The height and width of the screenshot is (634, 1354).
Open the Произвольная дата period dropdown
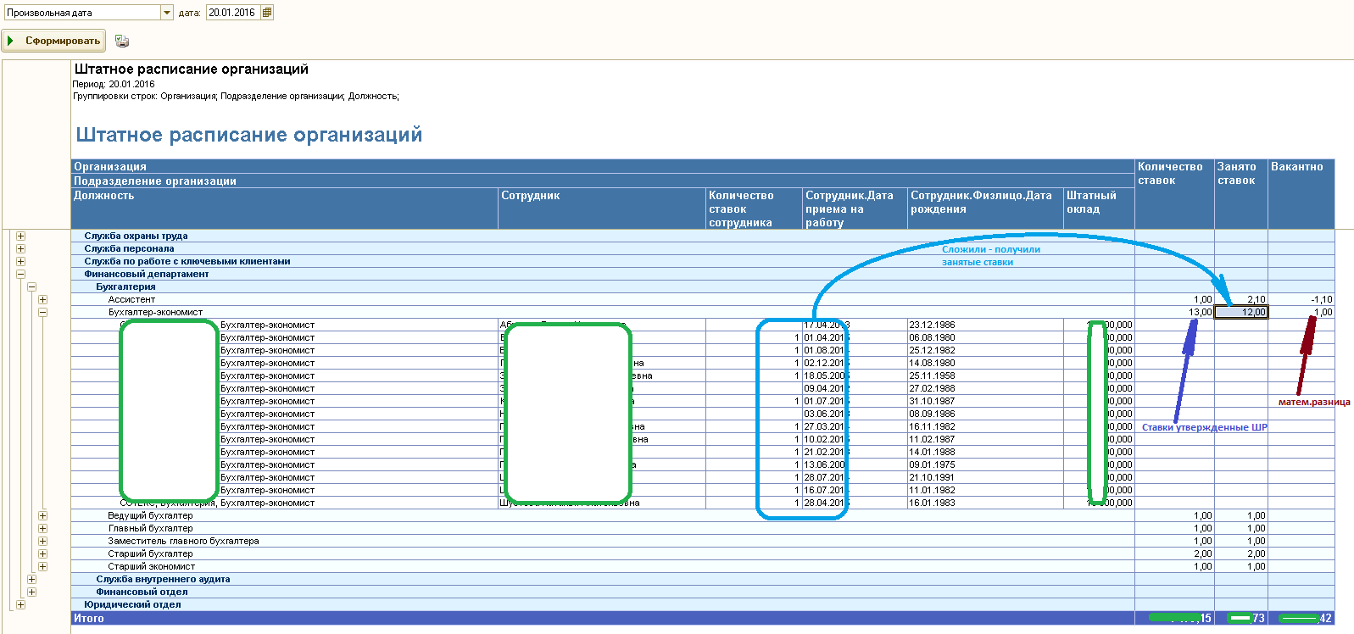(x=167, y=13)
